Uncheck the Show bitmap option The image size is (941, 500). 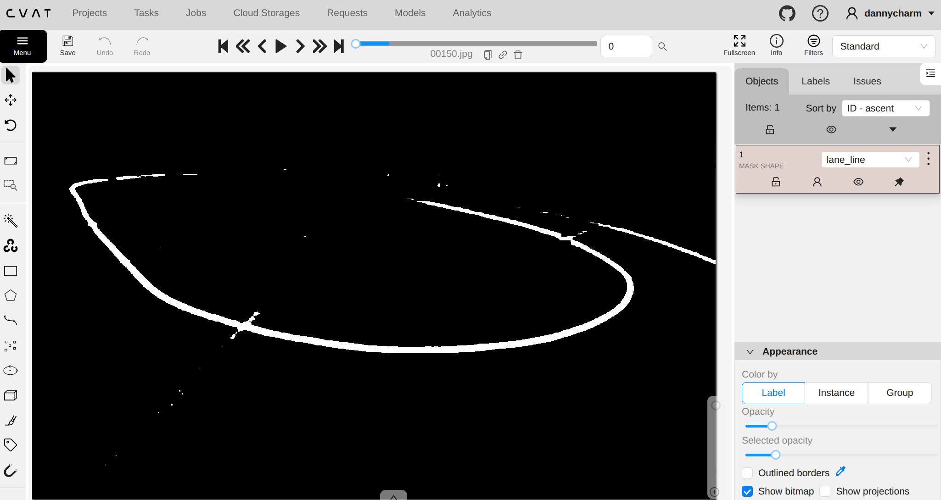click(747, 491)
